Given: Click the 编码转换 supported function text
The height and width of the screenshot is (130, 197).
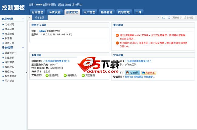Looking at the screenshot, I should pos(72,76).
